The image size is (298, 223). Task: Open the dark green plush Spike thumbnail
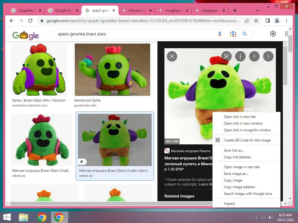pos(42,140)
